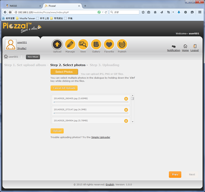Open the Simple Uploader link
Viewport: 205px width, 192px height.
[x=101, y=137]
